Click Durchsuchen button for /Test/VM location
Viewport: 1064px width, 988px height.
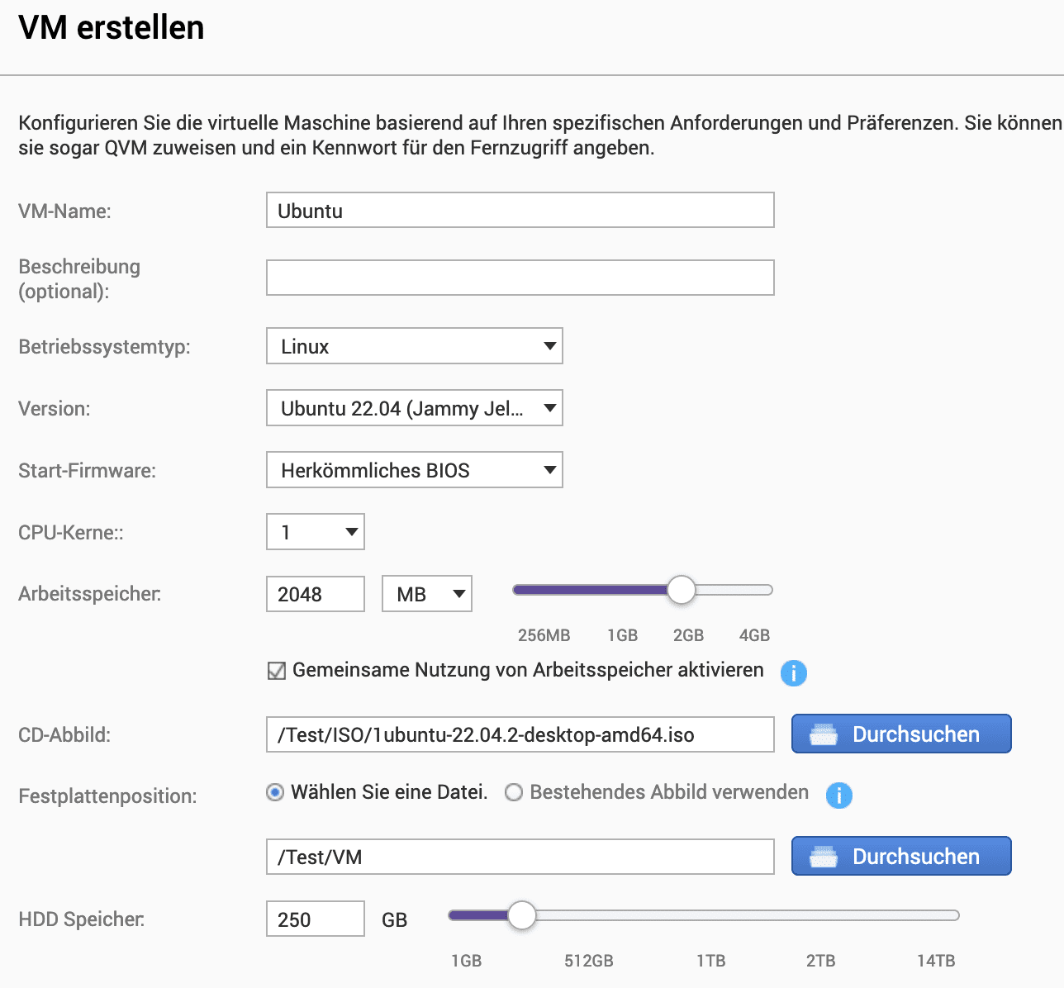coord(901,856)
